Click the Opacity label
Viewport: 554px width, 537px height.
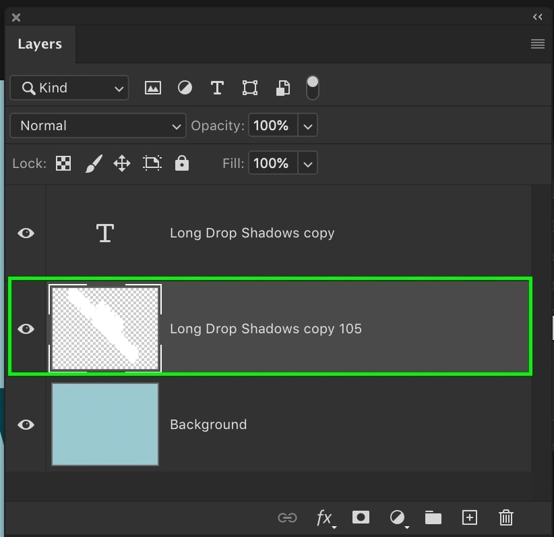pyautogui.click(x=218, y=125)
